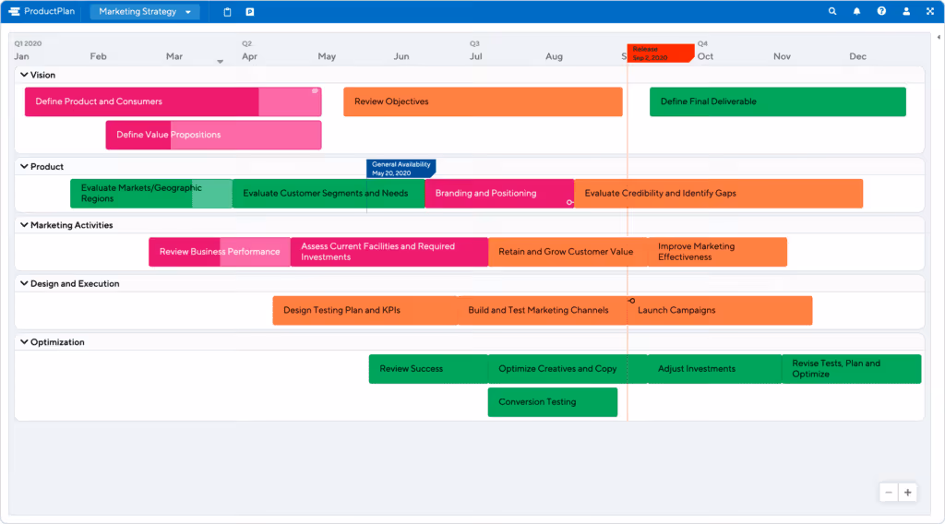The width and height of the screenshot is (945, 524).
Task: Click the Marketing Activities lane title
Action: click(x=72, y=225)
